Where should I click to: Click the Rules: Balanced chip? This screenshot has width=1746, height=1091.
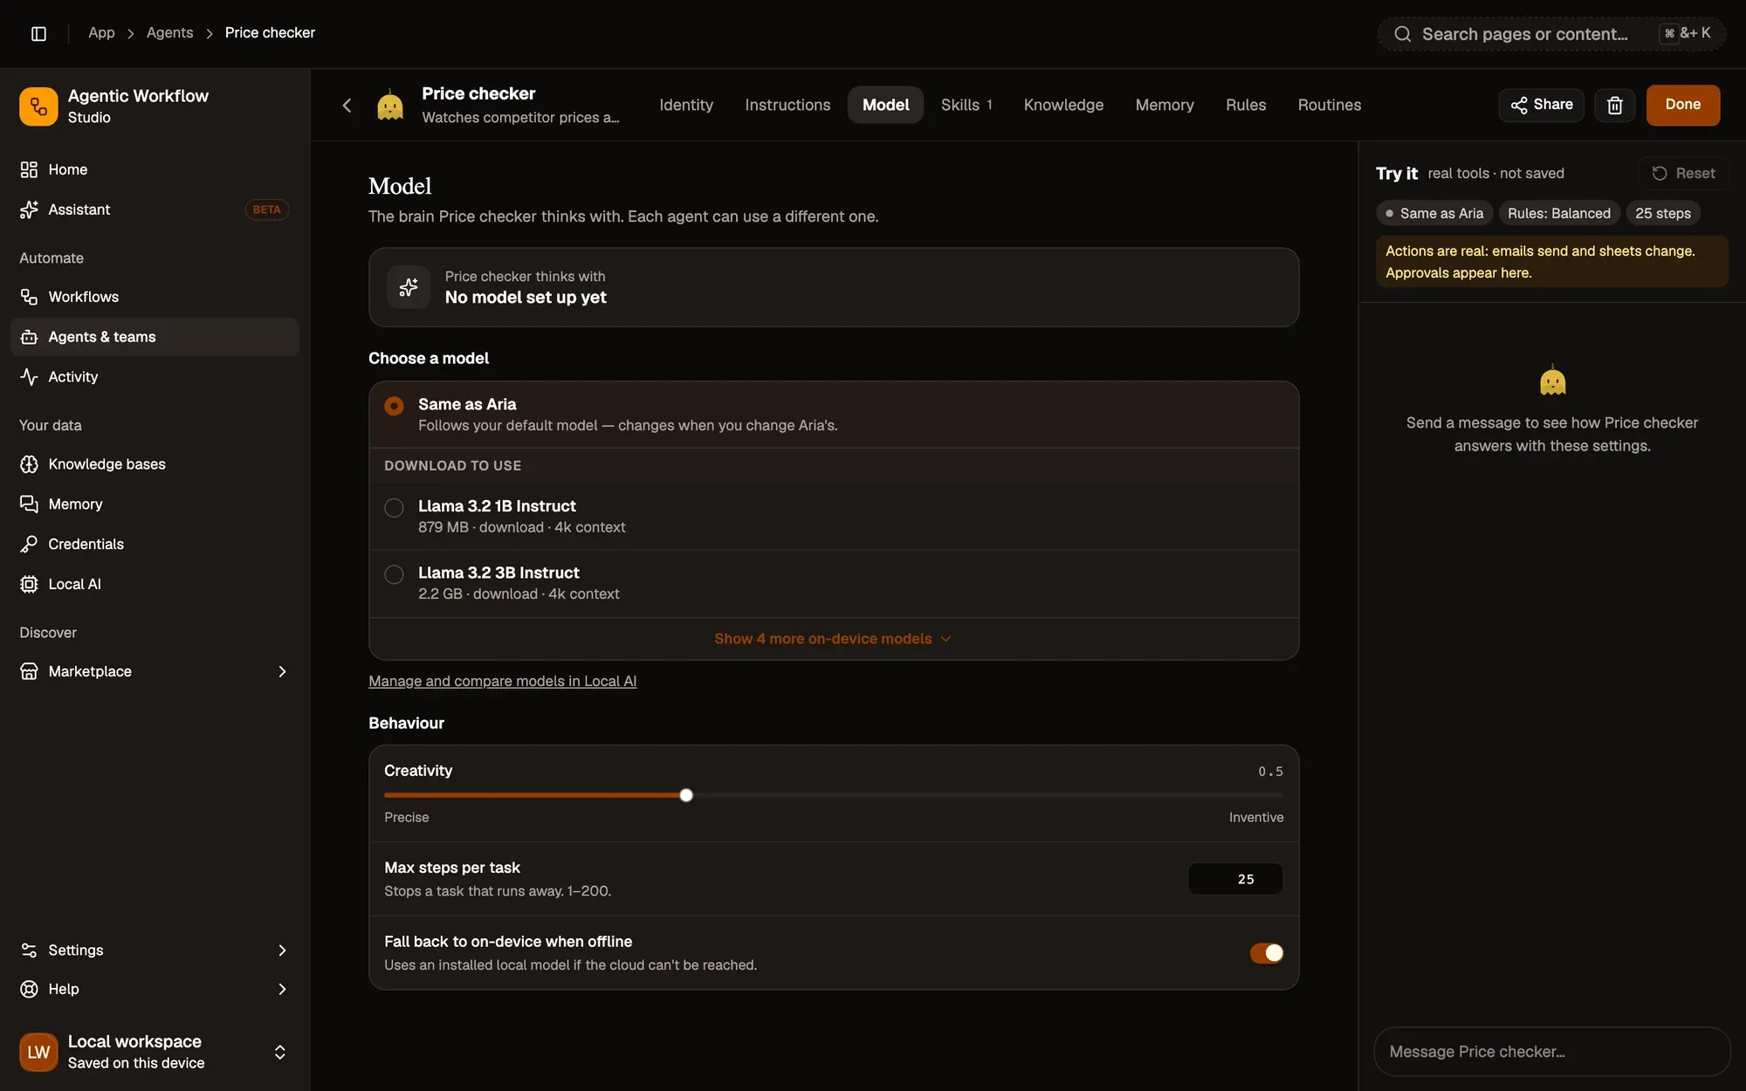click(1558, 213)
